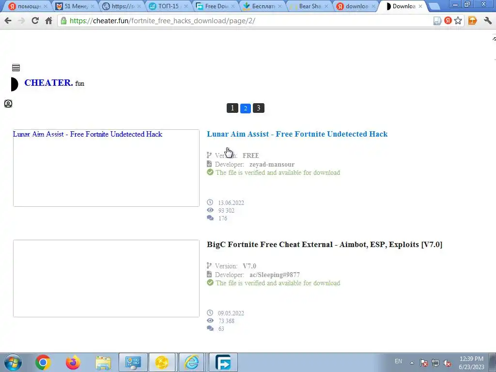Go back with the browser back arrow
The height and width of the screenshot is (372, 496).
pyautogui.click(x=8, y=21)
